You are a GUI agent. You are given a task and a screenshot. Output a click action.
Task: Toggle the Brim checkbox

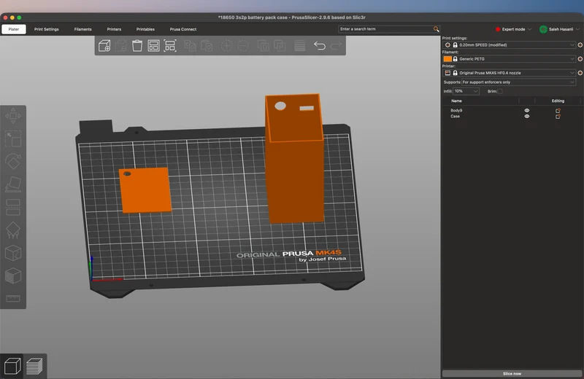tap(500, 91)
